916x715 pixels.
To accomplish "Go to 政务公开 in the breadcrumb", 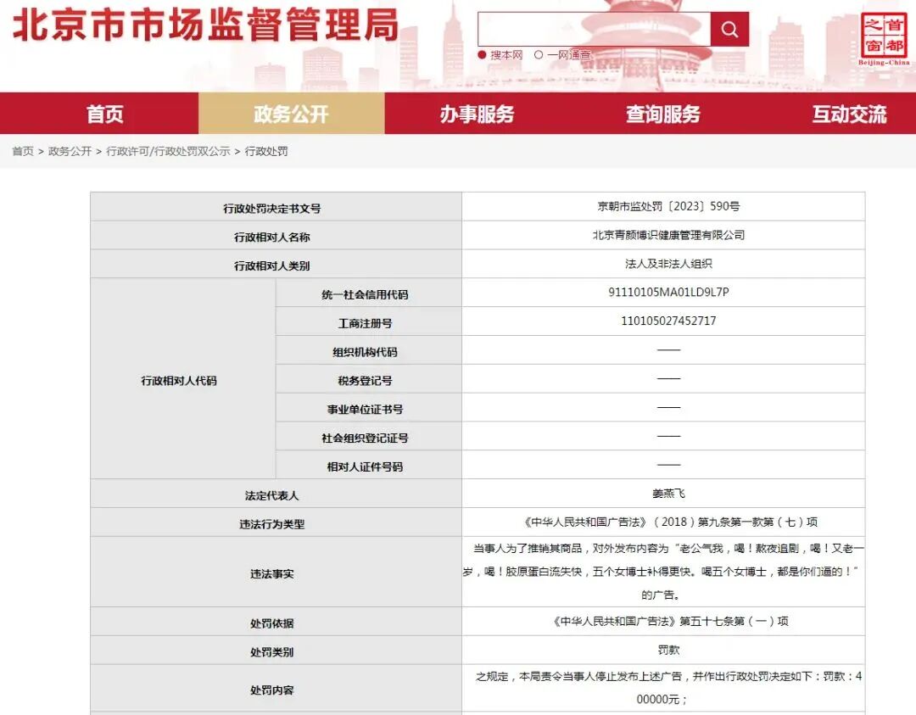I will coord(70,151).
